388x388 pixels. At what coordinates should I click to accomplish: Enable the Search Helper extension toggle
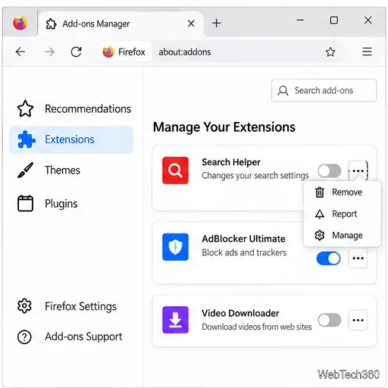click(330, 171)
